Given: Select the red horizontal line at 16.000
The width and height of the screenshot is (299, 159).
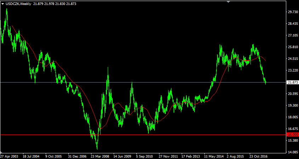Looking at the screenshot, I should [x=143, y=135].
